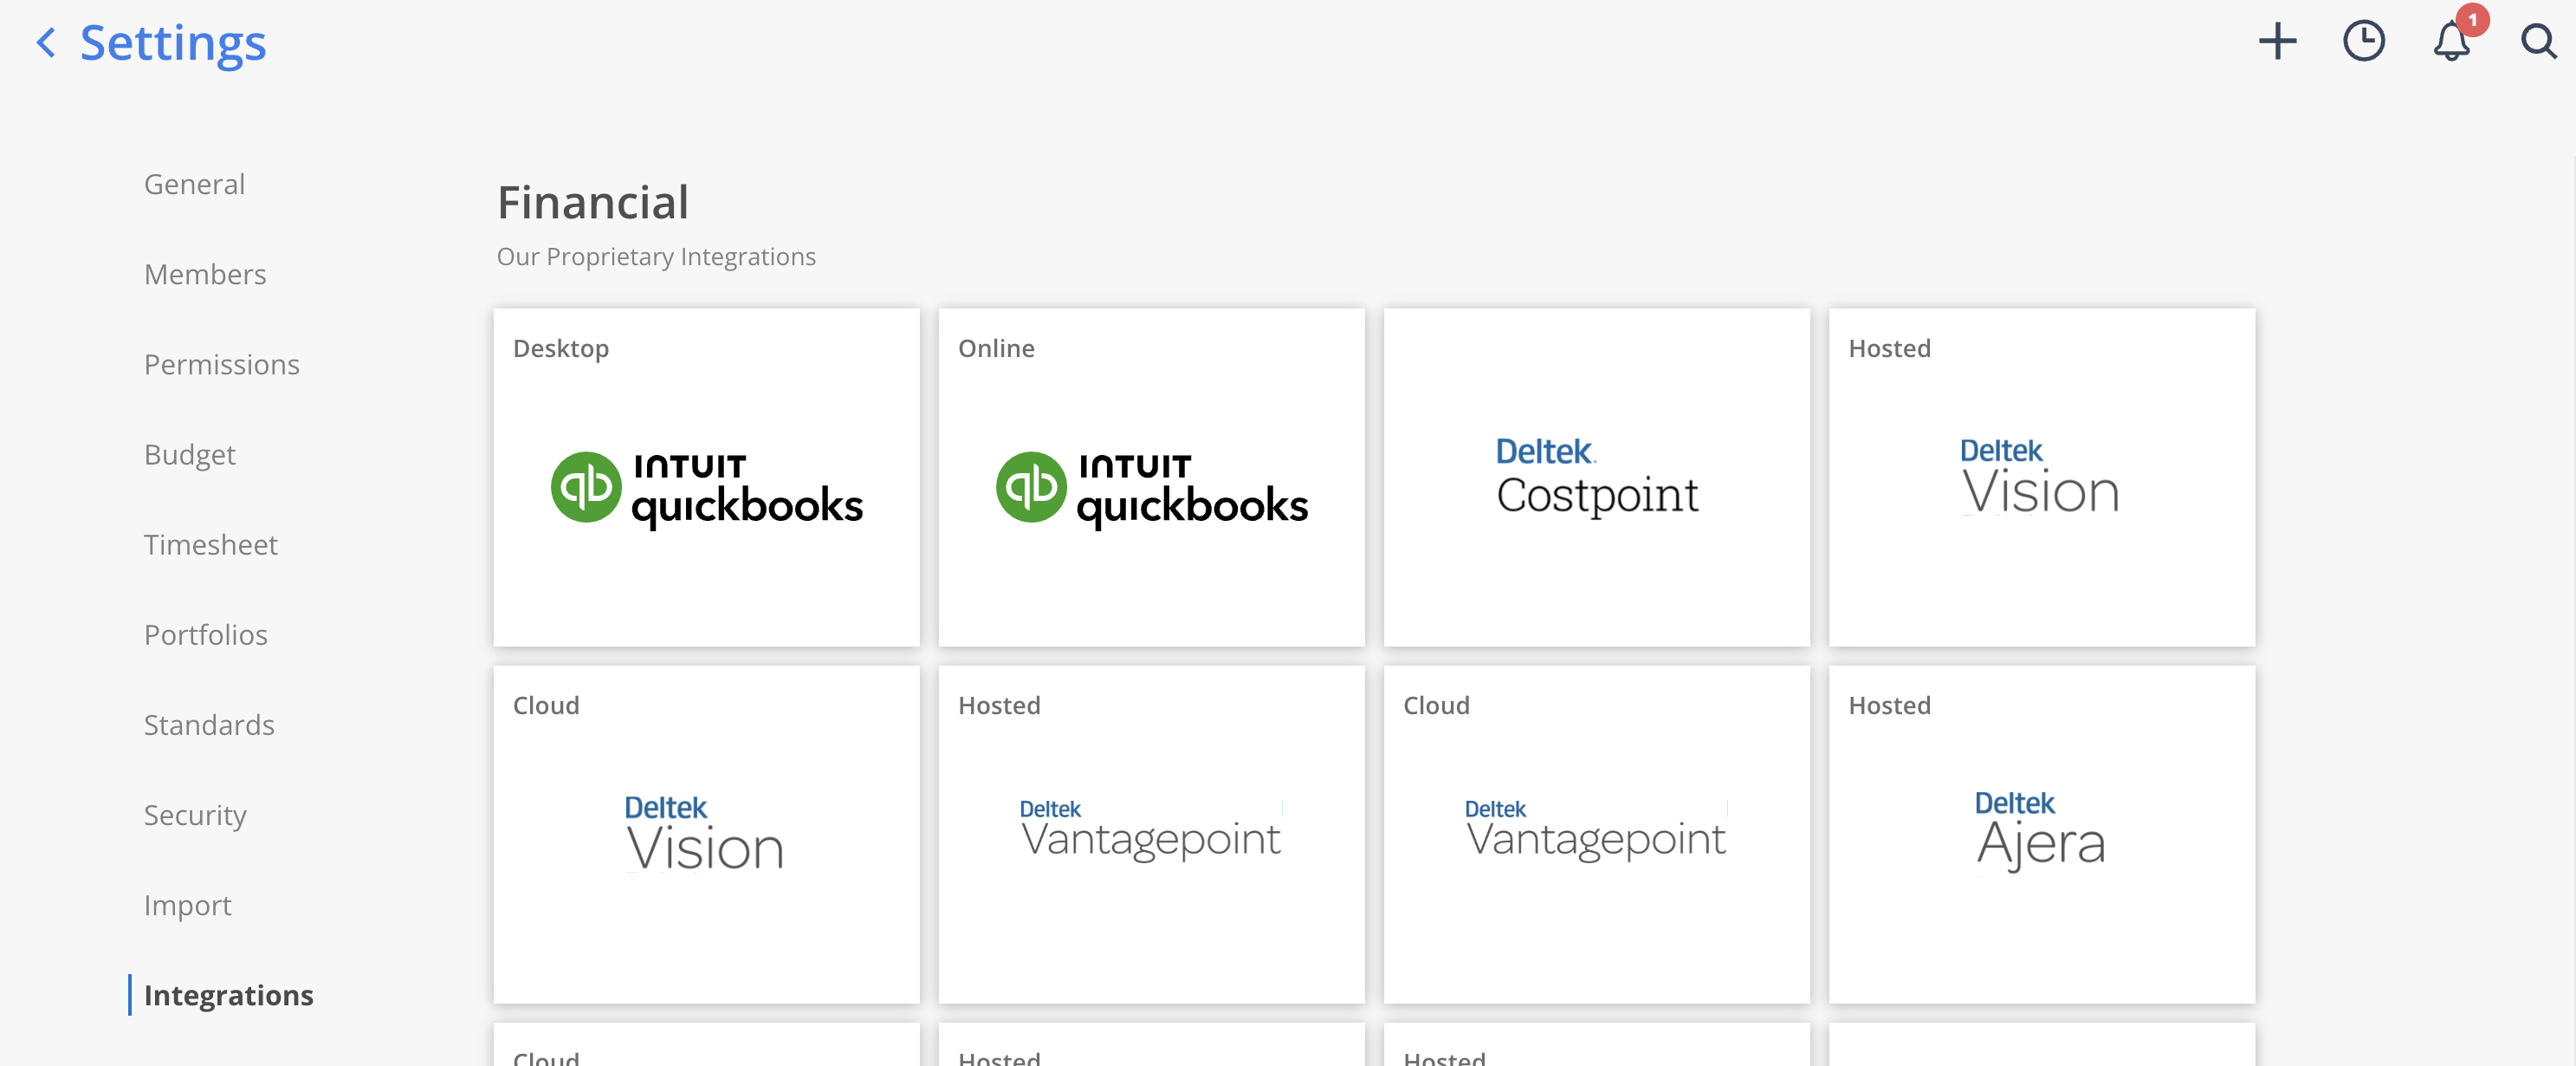Open Security settings section
2576x1066 pixels.
tap(195, 815)
